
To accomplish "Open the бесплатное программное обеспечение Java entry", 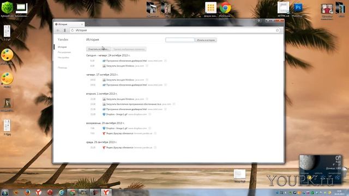I will pos(134,104).
